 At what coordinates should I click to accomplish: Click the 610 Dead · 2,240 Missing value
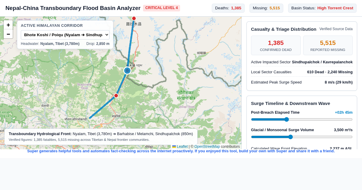pyautogui.click(x=330, y=72)
